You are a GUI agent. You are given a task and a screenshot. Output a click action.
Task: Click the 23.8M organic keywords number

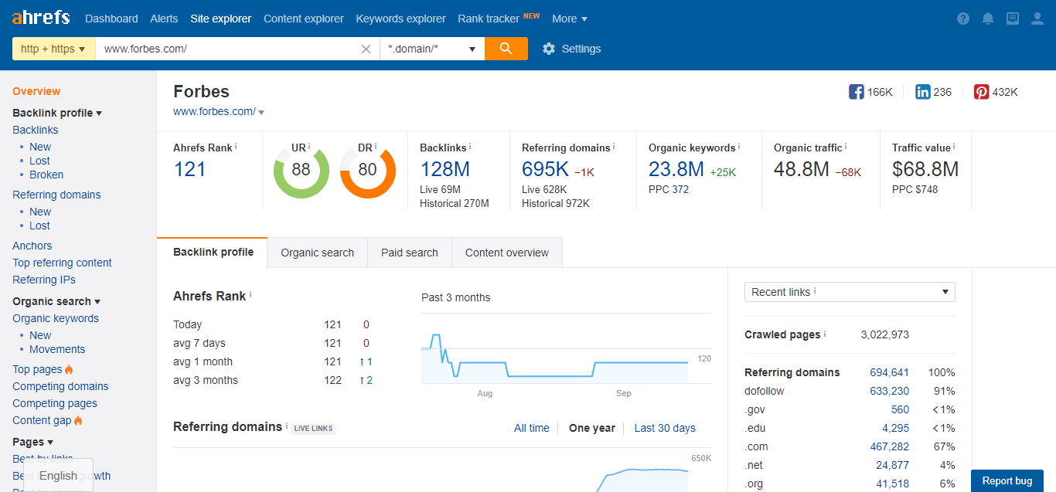(676, 169)
